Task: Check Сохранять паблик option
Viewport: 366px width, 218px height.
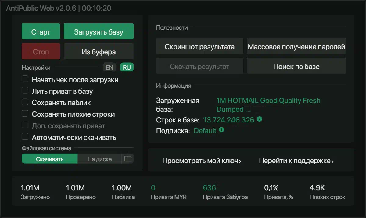Action: [25, 102]
